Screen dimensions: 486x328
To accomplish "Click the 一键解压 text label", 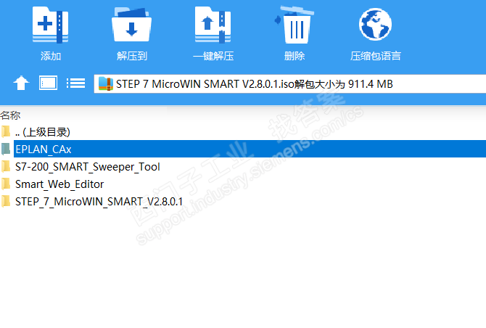I will point(213,56).
